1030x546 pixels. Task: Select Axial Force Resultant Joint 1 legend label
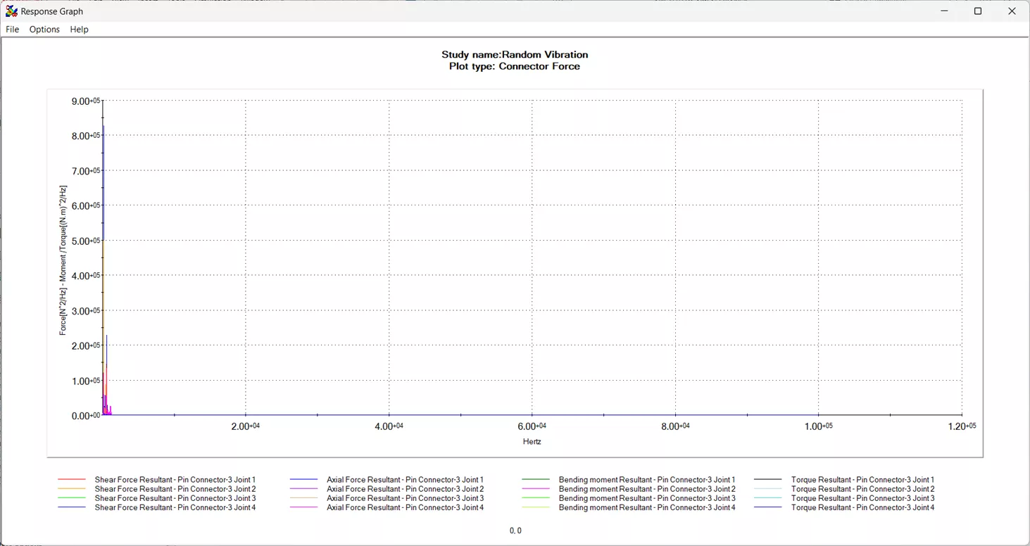click(x=405, y=480)
